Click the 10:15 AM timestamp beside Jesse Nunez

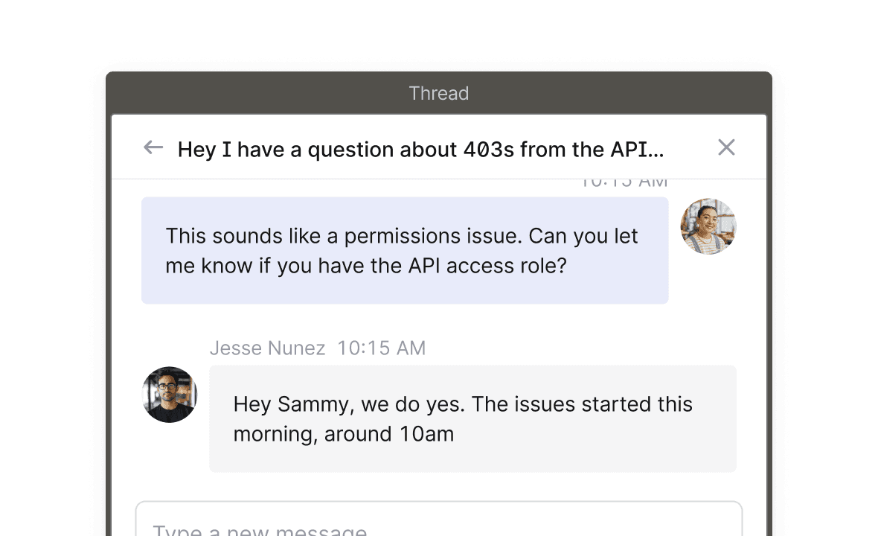pyautogui.click(x=381, y=348)
